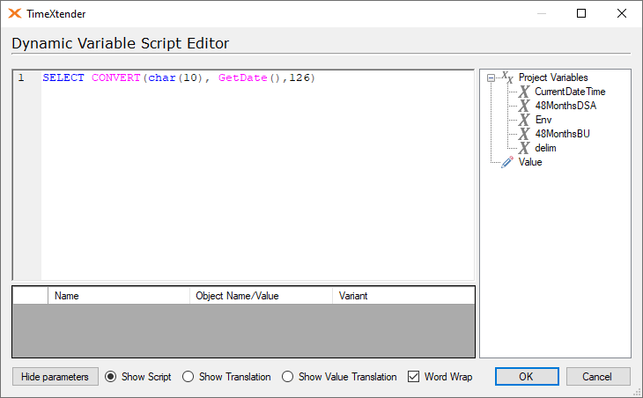
Task: Select the Show Value Translation radio button
Action: point(287,377)
